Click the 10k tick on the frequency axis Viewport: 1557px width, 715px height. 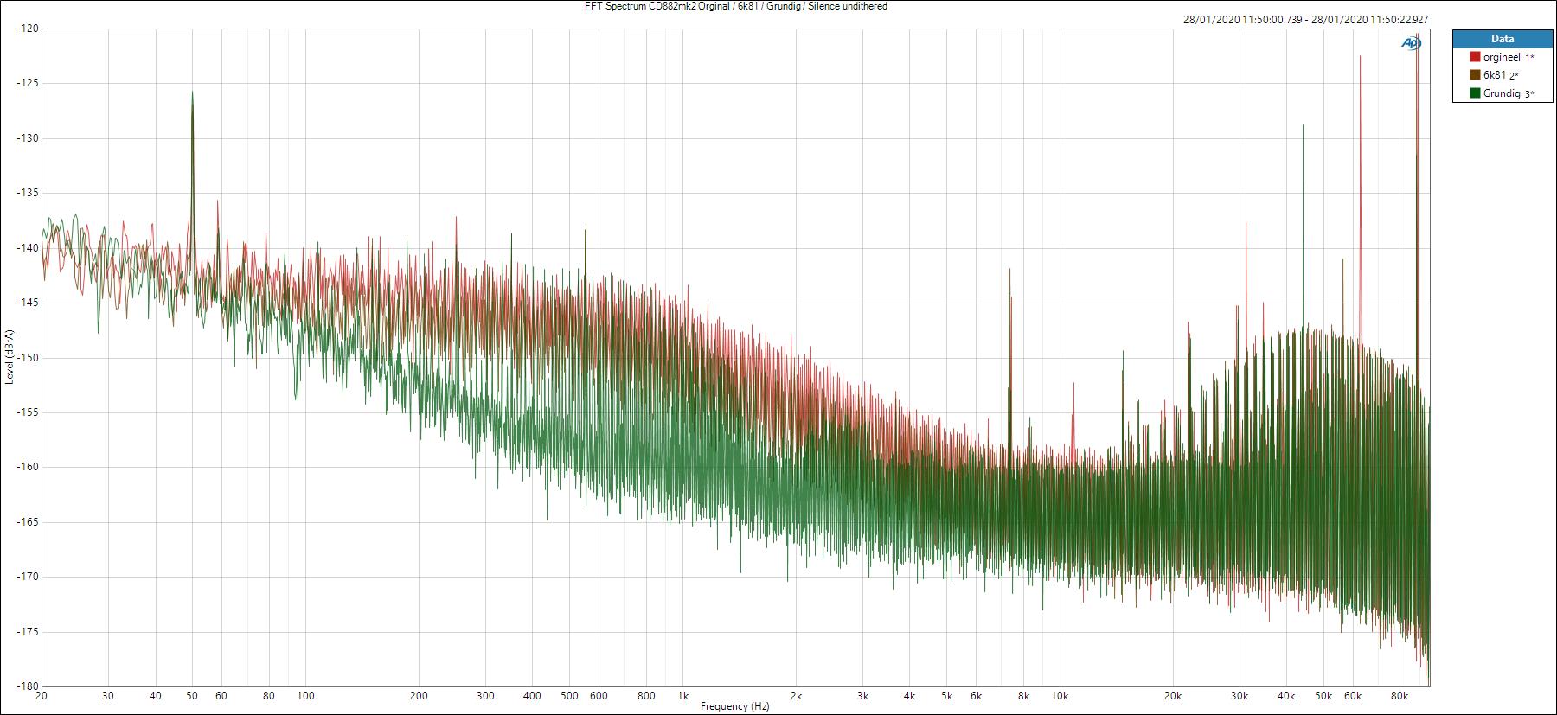point(1060,695)
